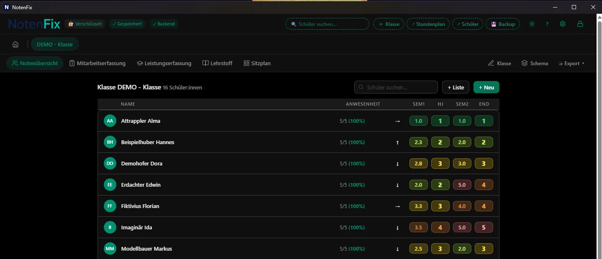Switch to the Lehrstoff tab
This screenshot has width=602, height=259.
(217, 63)
